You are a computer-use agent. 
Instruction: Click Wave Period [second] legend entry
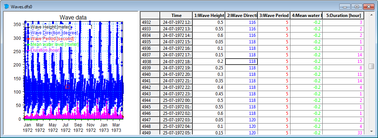52,39
